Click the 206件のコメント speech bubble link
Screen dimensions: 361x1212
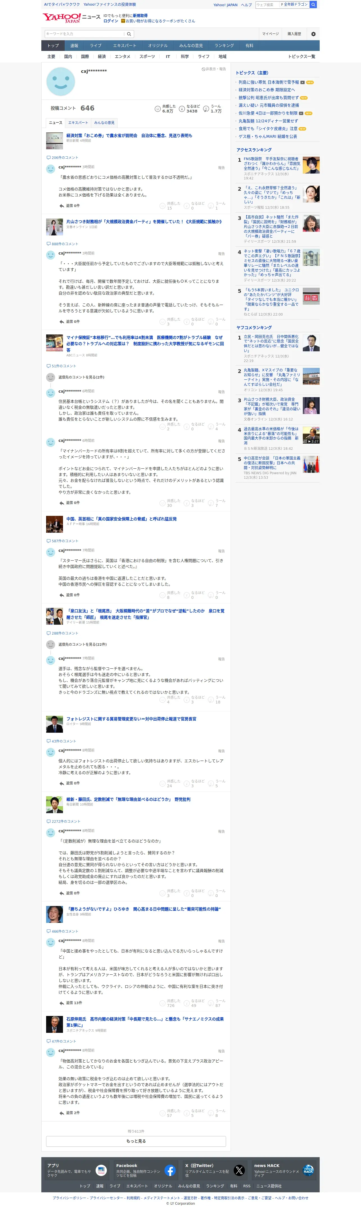(x=62, y=158)
